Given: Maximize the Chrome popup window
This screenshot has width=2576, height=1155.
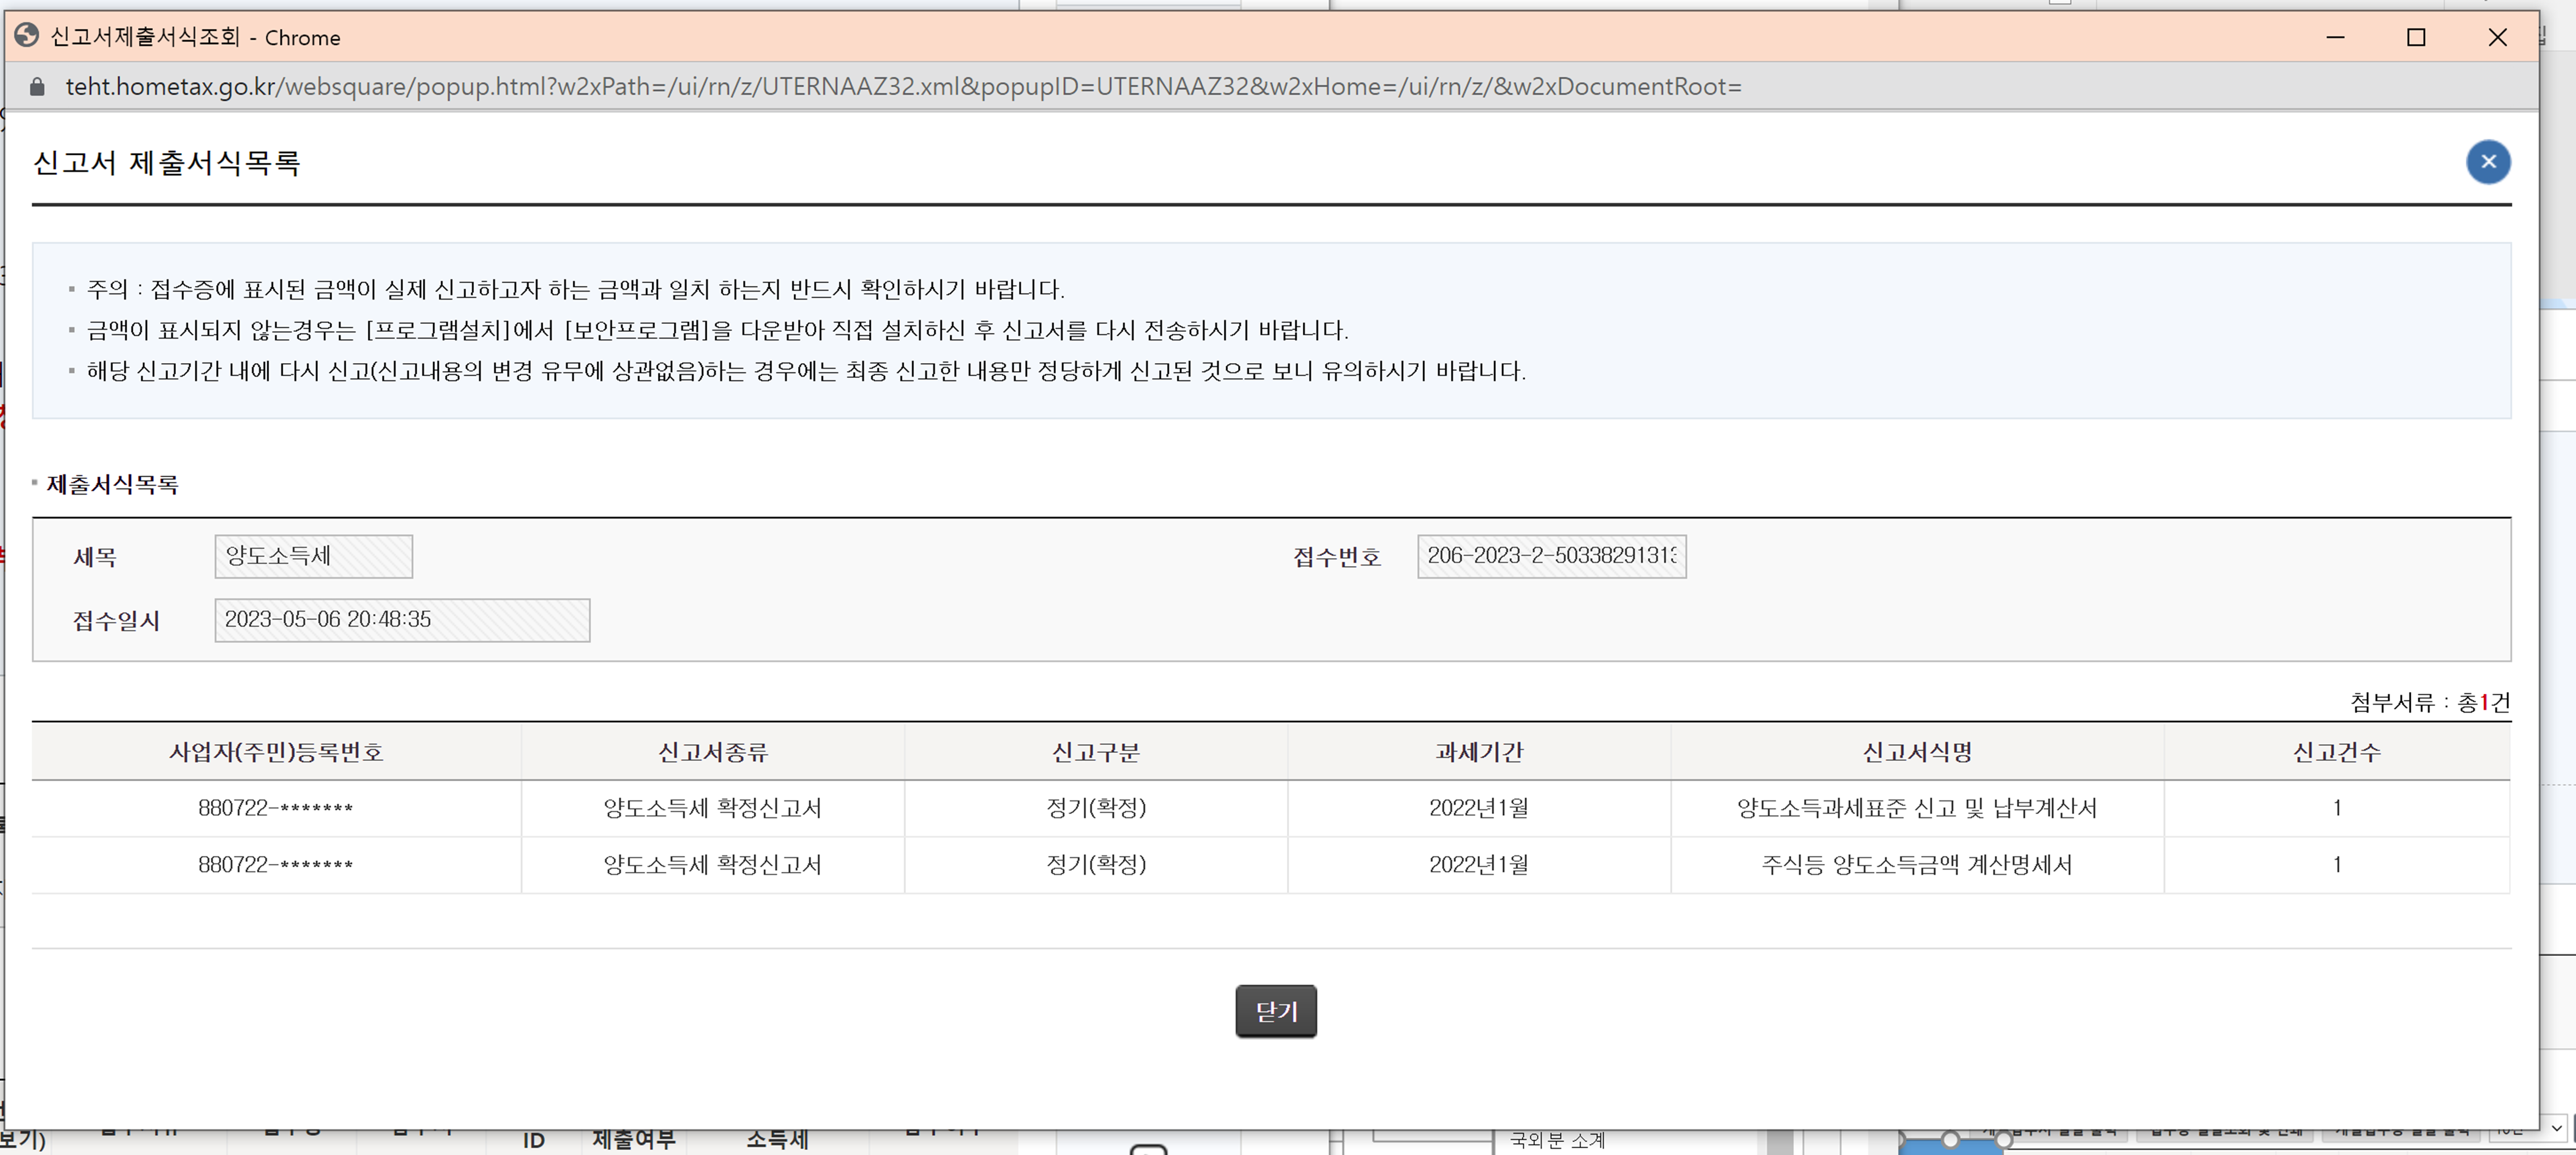Looking at the screenshot, I should (x=2415, y=38).
